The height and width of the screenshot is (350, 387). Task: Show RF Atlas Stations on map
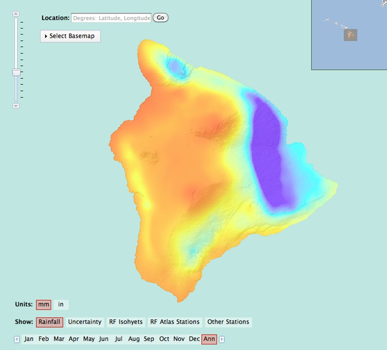[x=175, y=322]
